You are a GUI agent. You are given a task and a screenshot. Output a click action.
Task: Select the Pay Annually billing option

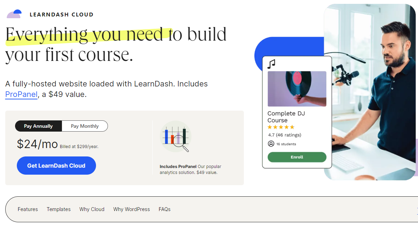click(x=39, y=126)
